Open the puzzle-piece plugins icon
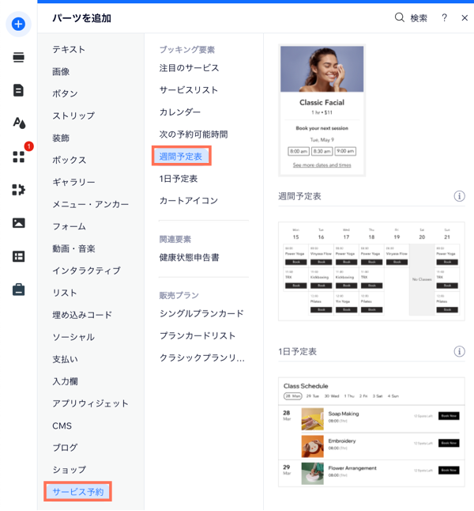This screenshot has width=474, height=511. tap(18, 189)
